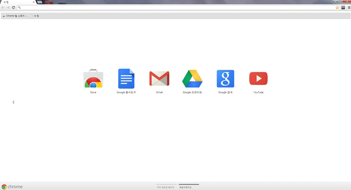Image resolution: width=351 pixels, height=190 pixels.
Task: Show previous page with left chevron
Action: click(x=13, y=102)
